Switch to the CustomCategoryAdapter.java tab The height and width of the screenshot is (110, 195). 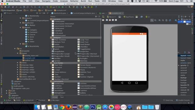point(83,13)
